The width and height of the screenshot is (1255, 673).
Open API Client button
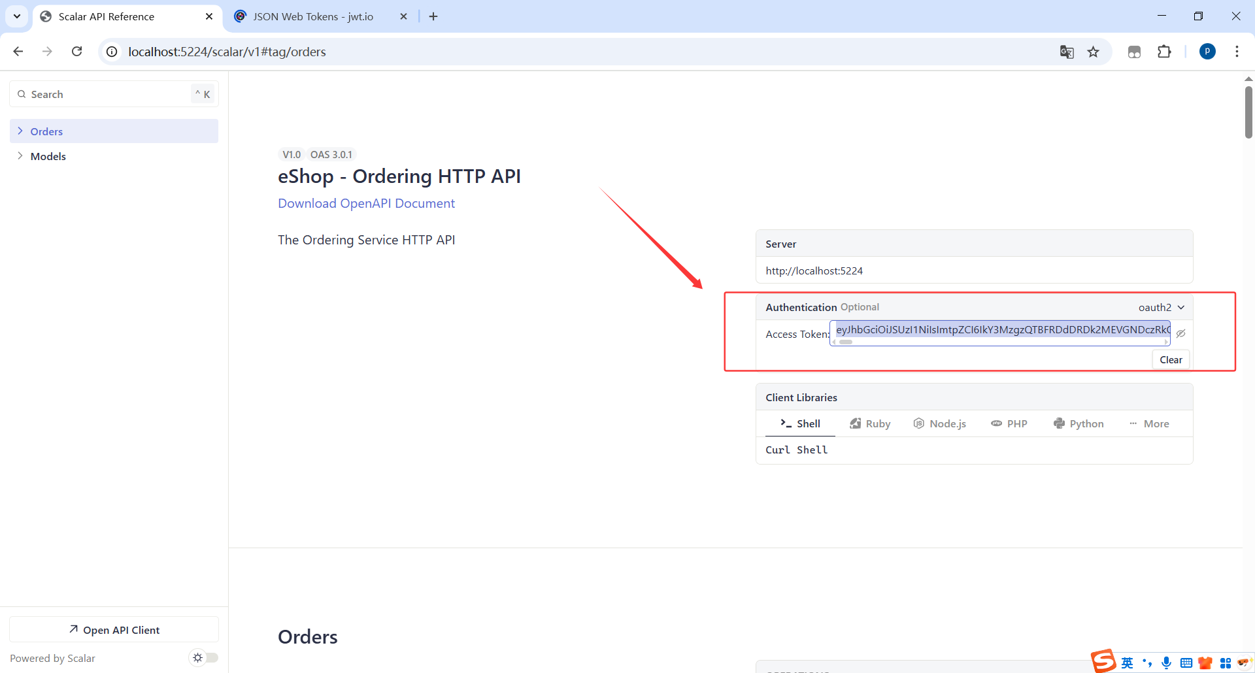[114, 630]
